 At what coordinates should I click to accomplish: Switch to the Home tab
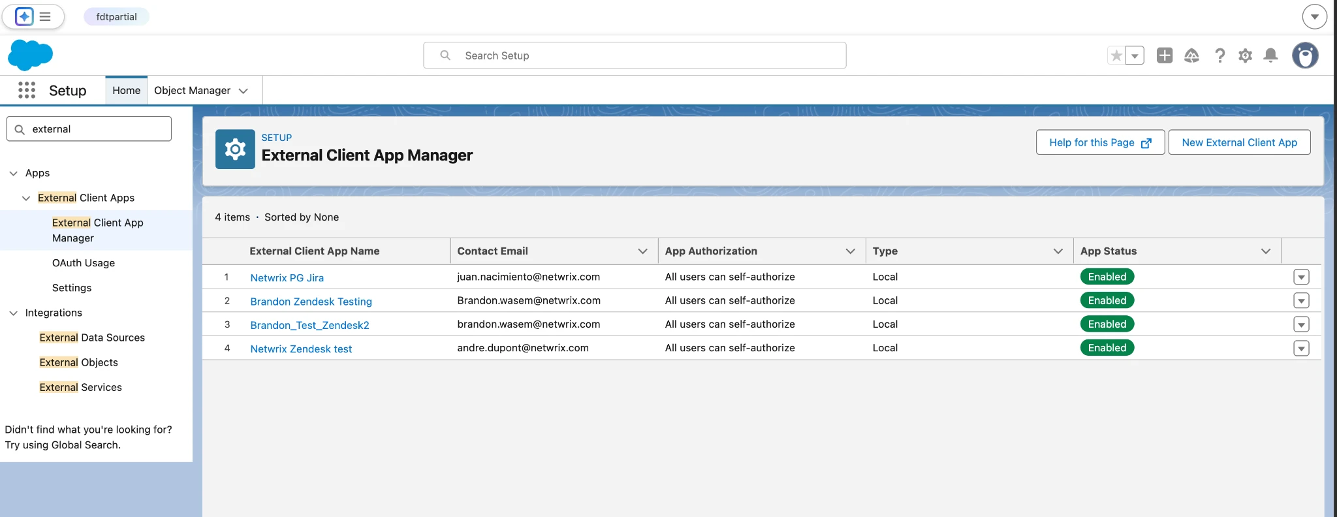coord(126,90)
